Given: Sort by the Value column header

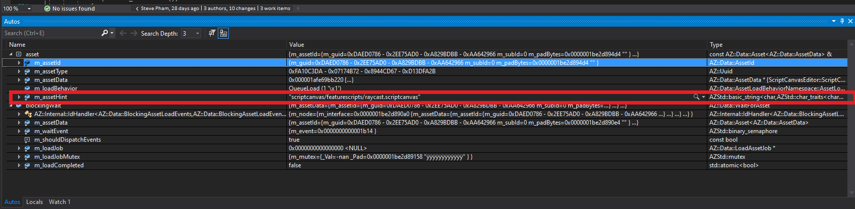Looking at the screenshot, I should 497,45.
